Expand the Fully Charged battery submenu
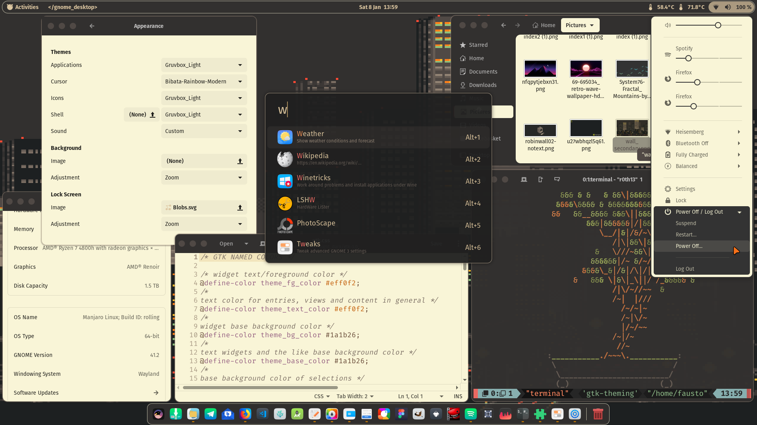Image resolution: width=757 pixels, height=425 pixels. [x=702, y=155]
